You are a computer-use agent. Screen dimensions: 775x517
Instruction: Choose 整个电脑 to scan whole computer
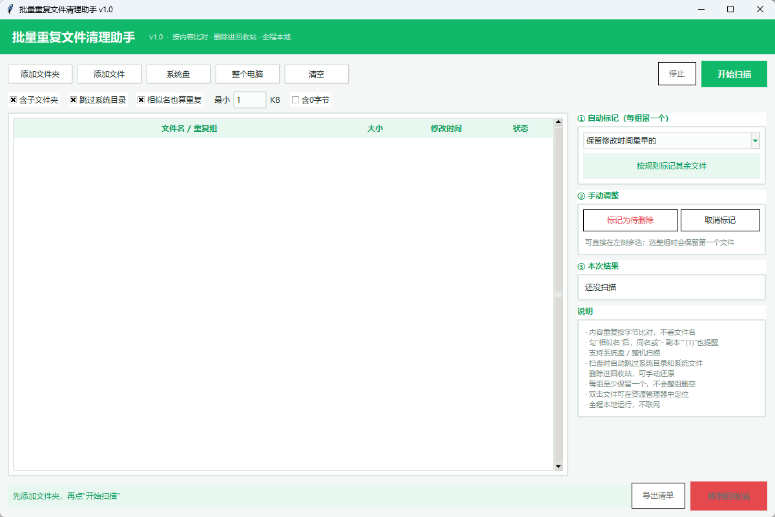click(247, 74)
